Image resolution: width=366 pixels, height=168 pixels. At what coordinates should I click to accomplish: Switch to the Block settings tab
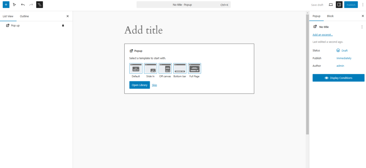[x=330, y=16]
